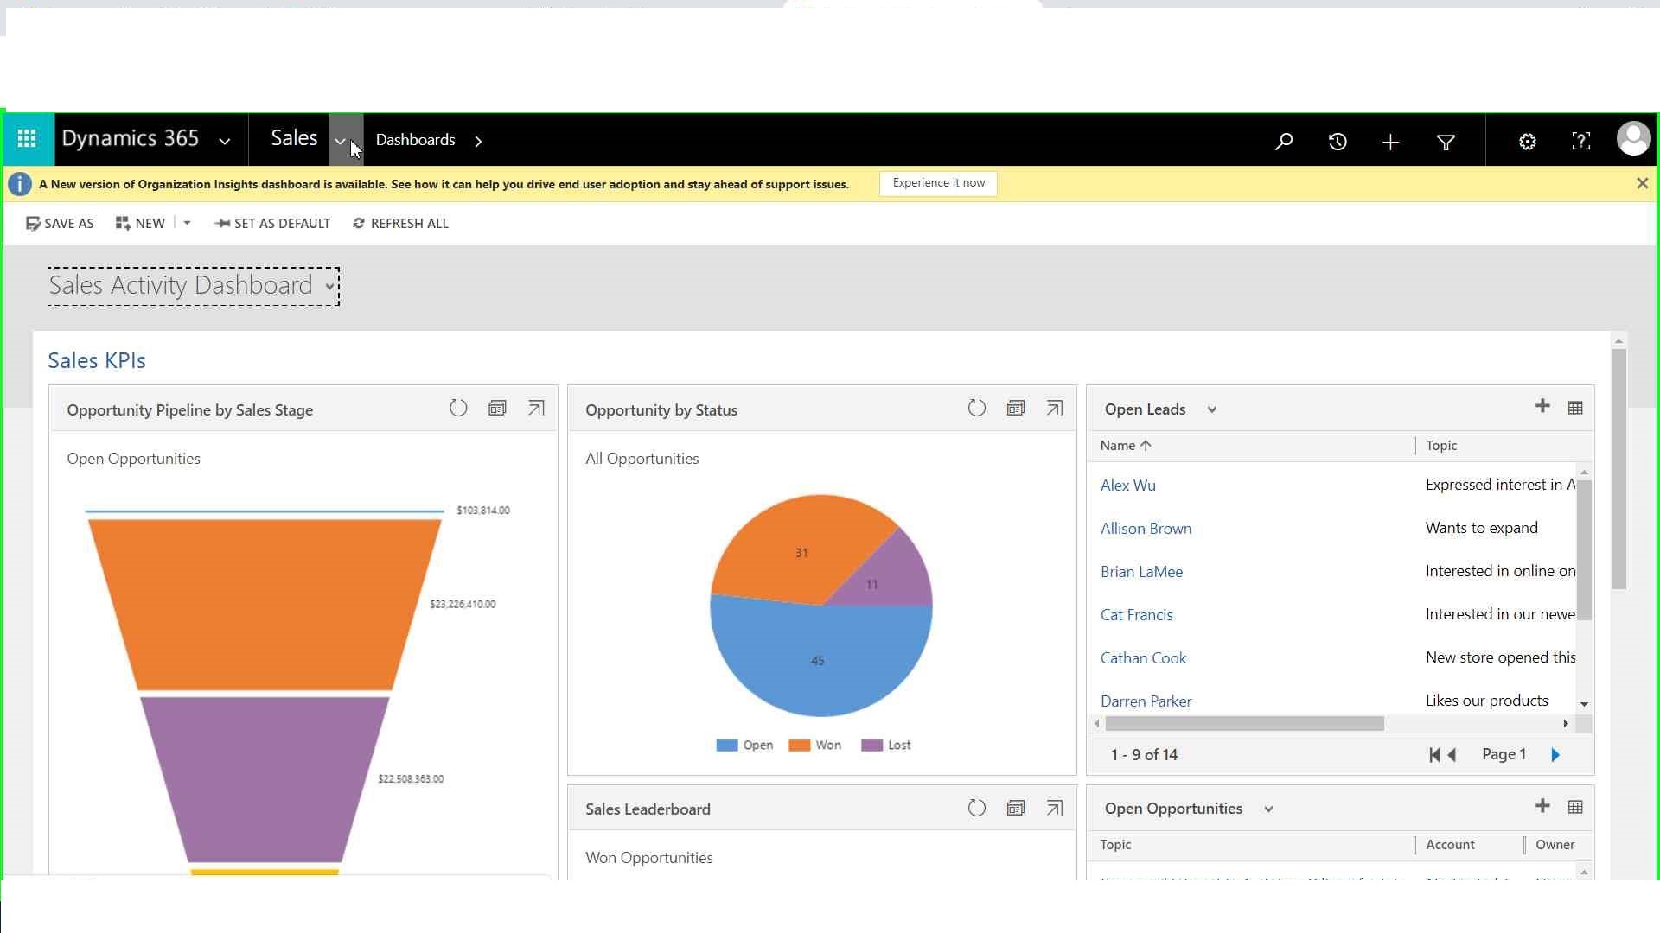Go to next page of leads
The image size is (1660, 933).
(x=1555, y=755)
